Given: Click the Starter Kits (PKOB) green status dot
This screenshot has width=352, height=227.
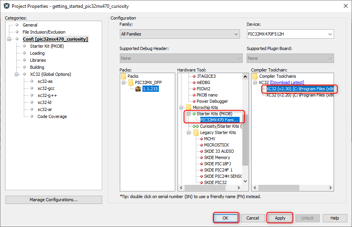Looking at the screenshot, I should click(194, 114).
